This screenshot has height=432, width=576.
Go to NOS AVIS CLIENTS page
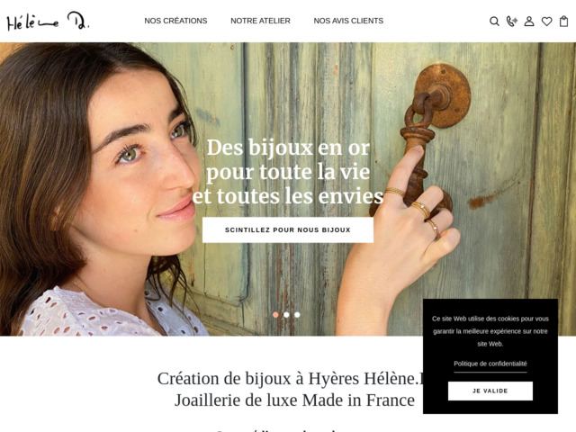click(348, 21)
